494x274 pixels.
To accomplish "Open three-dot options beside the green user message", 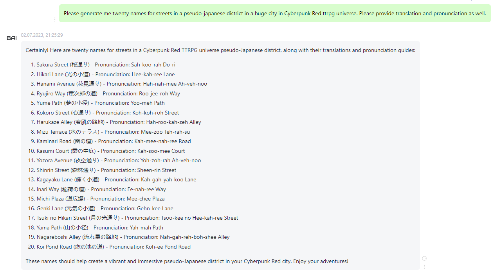I will pyautogui.click(x=55, y=19).
